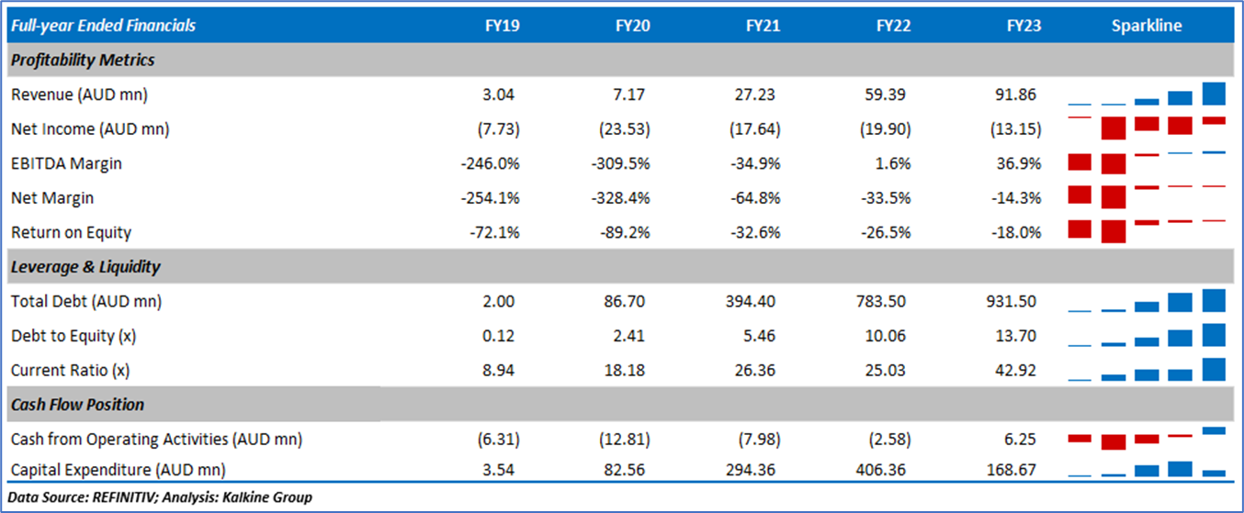Select the Cash Flow Position section heading
The height and width of the screenshot is (513, 1244).
(x=77, y=405)
